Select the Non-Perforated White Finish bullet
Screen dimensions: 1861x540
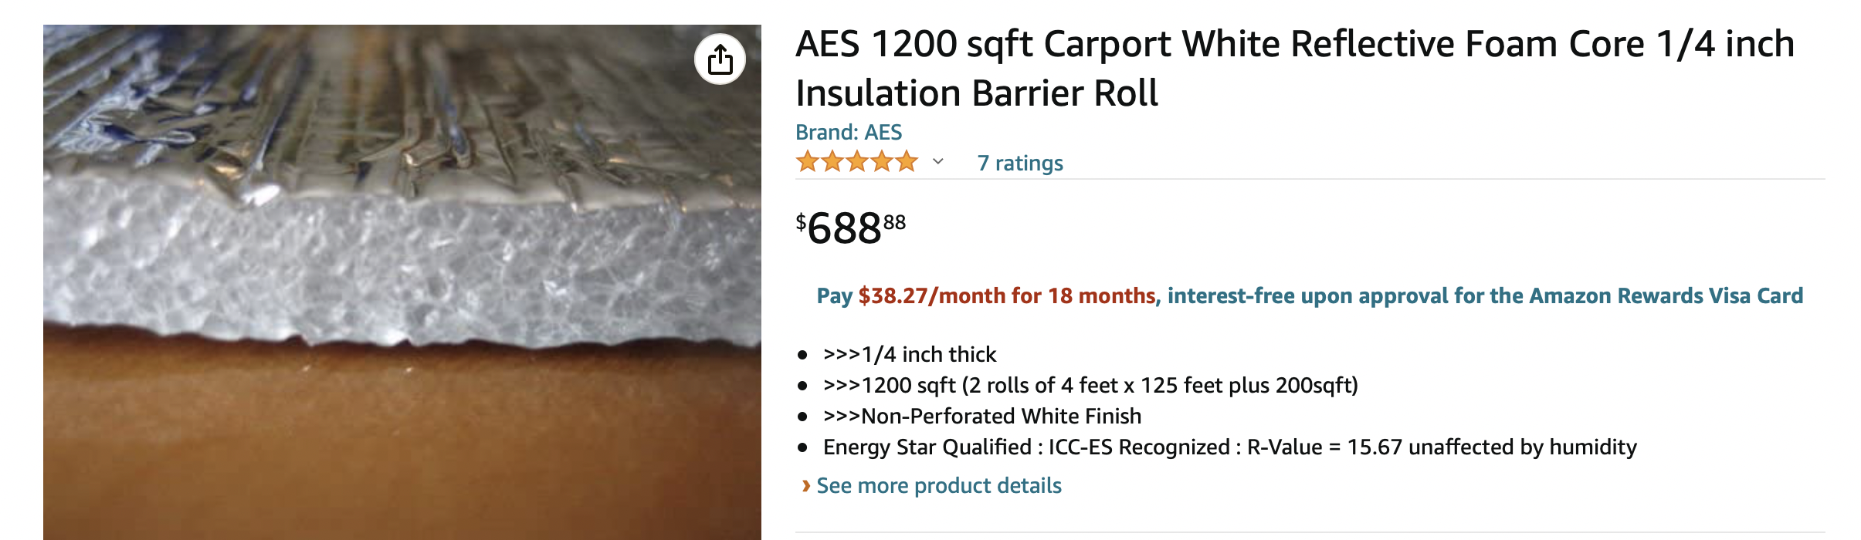981,417
